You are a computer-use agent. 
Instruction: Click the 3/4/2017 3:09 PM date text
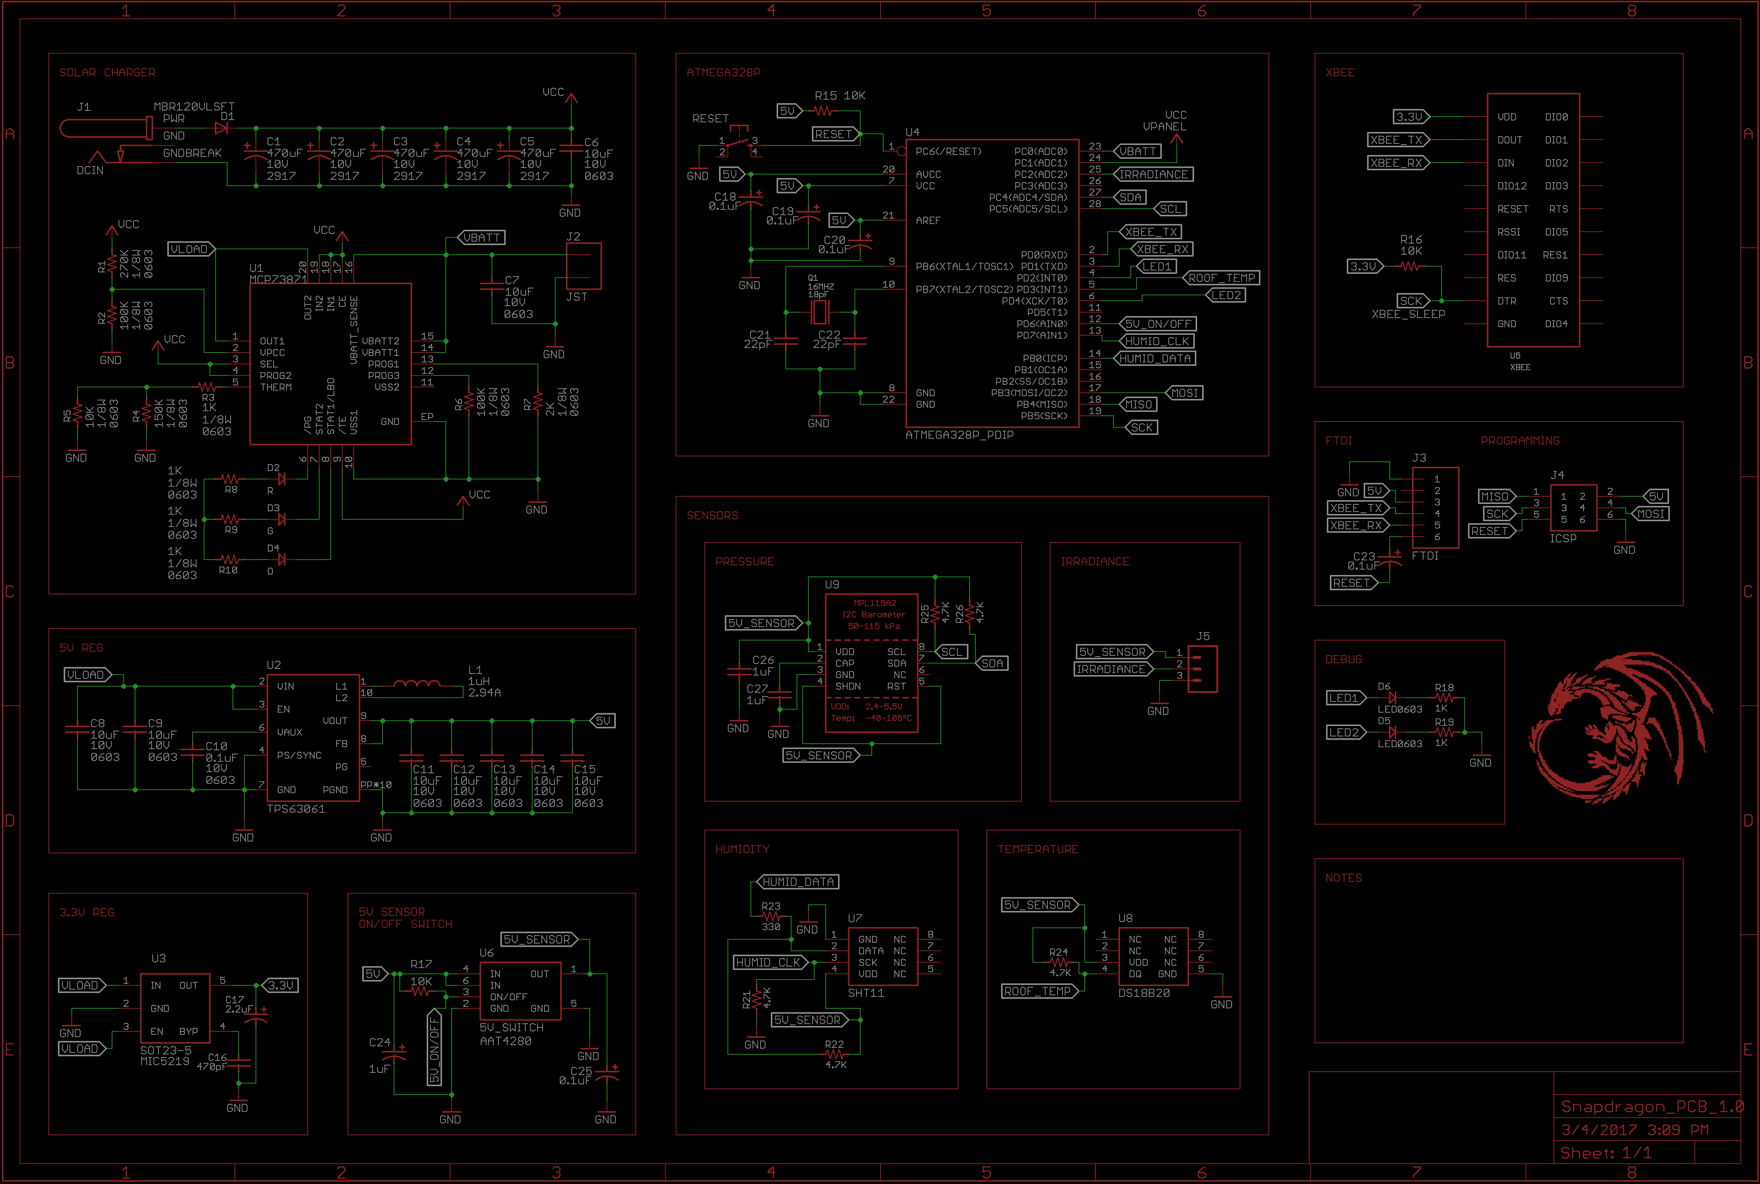pos(1634,1130)
